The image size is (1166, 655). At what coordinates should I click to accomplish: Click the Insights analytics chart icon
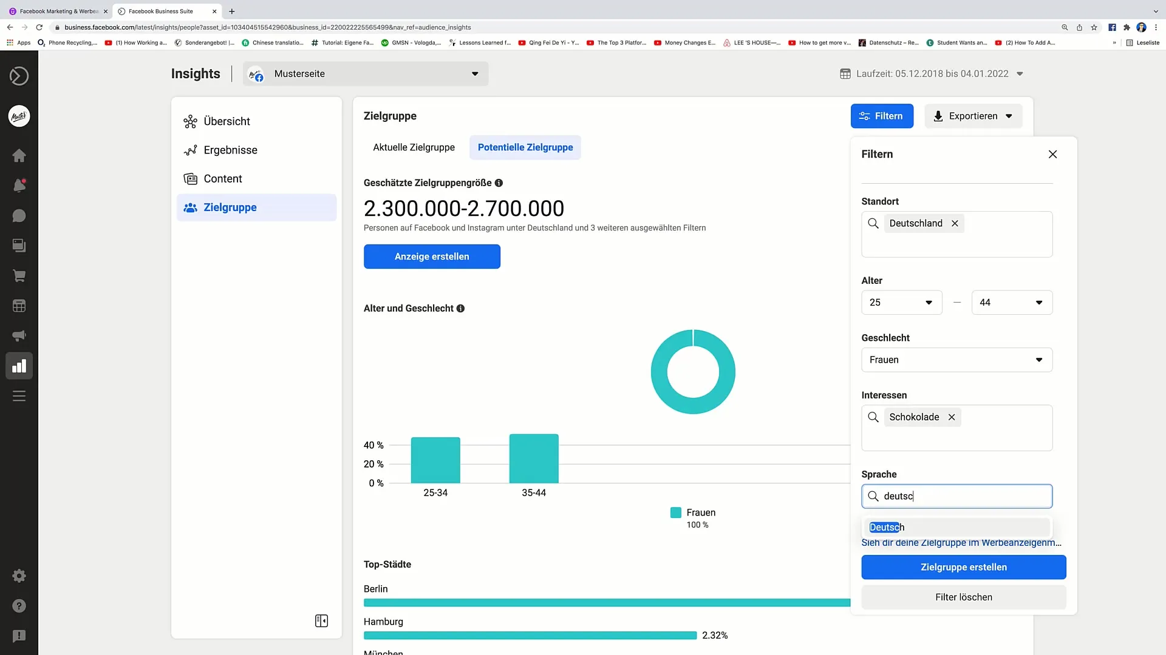(18, 367)
